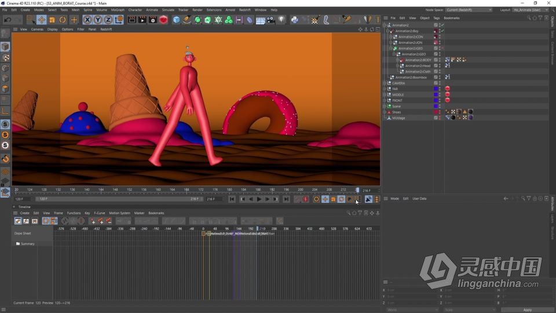Screen dimensions: 556x313
Task: Select the Animation2:Boombox object
Action: click(x=411, y=77)
